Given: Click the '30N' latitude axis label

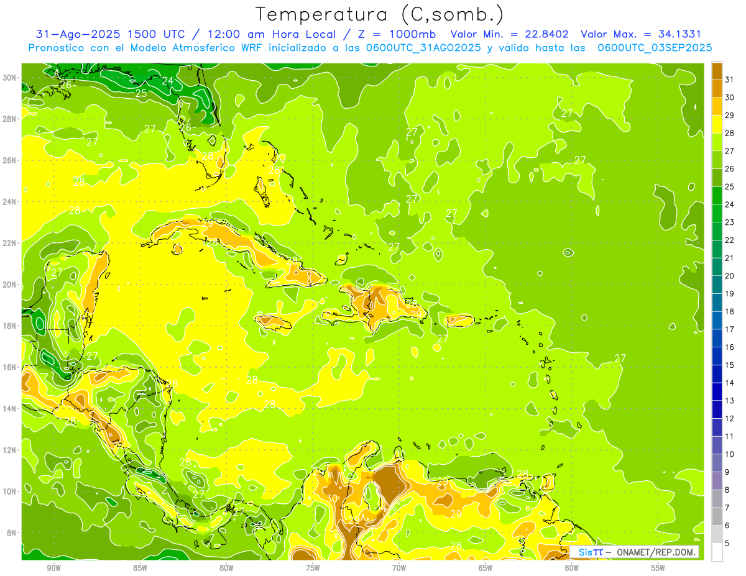Looking at the screenshot, I should click(10, 78).
